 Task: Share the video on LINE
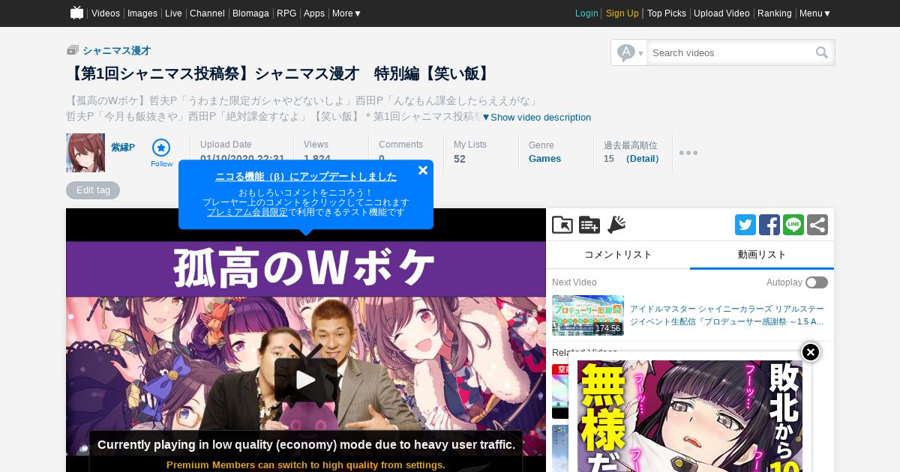(793, 225)
